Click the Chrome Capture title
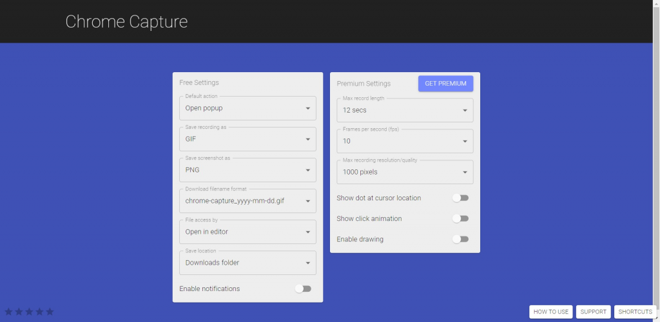Screen dimensions: 660x322 [x=126, y=22]
